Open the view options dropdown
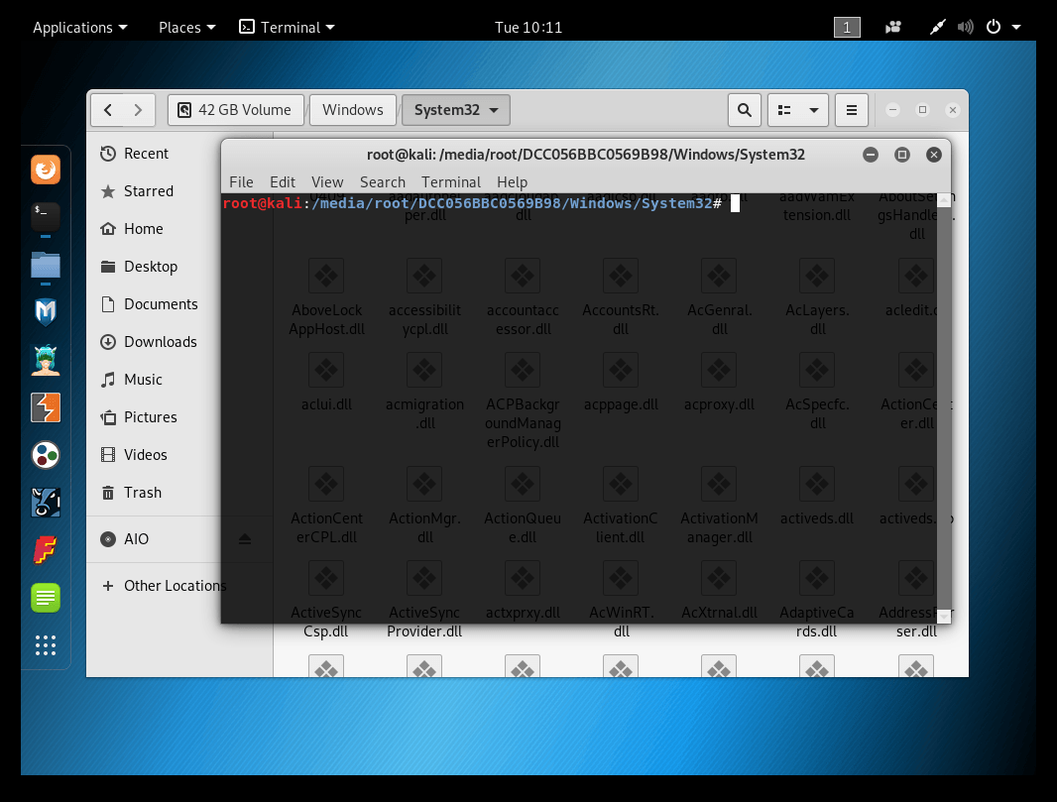 coord(798,110)
